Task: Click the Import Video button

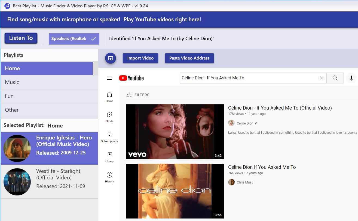Action: point(140,58)
